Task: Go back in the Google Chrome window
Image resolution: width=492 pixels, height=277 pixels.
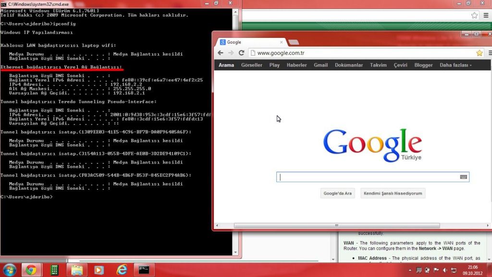Action: pos(220,53)
